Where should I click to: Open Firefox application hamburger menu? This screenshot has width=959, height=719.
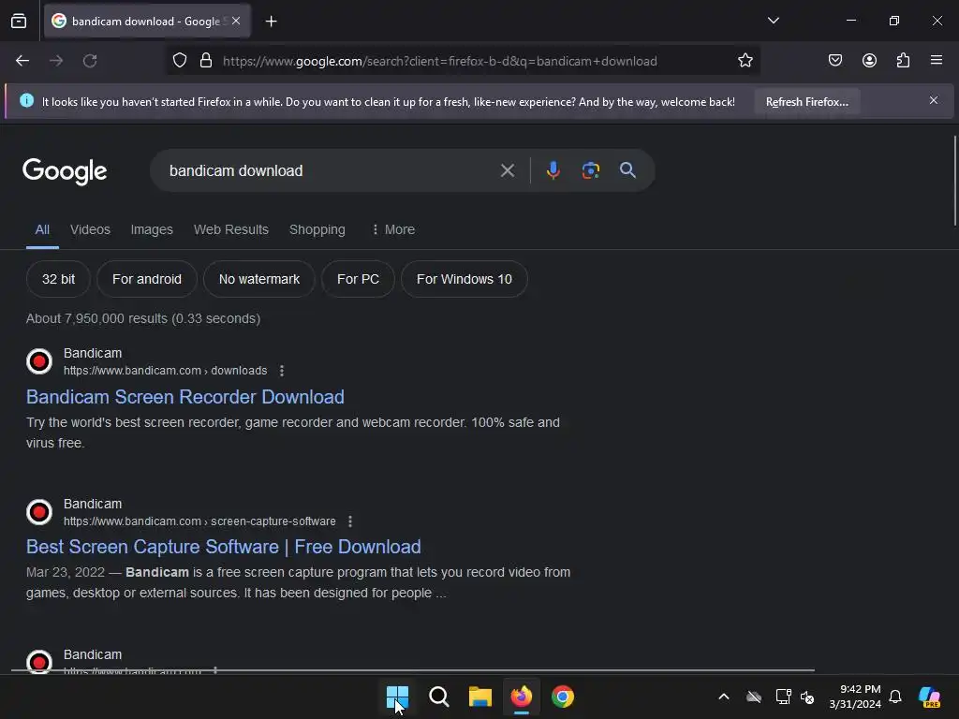(x=937, y=61)
